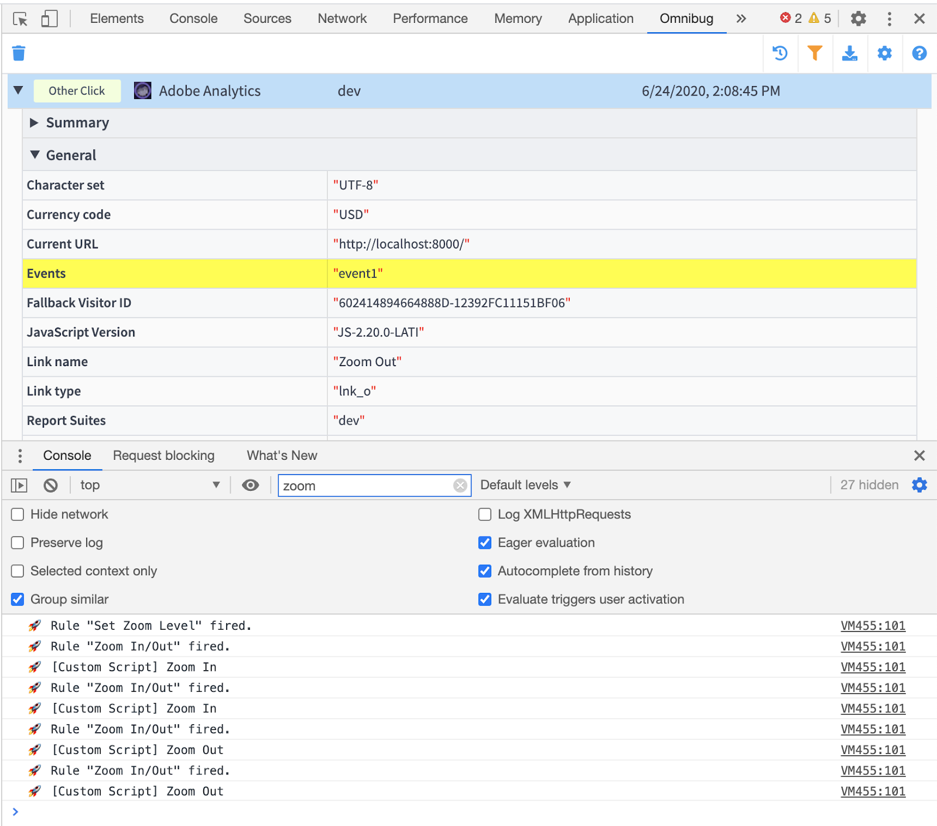Show more DevTools tabs chevron
This screenshot has width=937, height=826.
[x=741, y=19]
